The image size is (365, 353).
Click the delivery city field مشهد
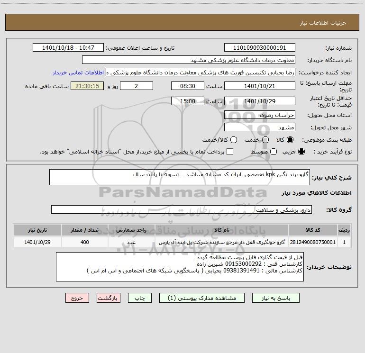260,127
